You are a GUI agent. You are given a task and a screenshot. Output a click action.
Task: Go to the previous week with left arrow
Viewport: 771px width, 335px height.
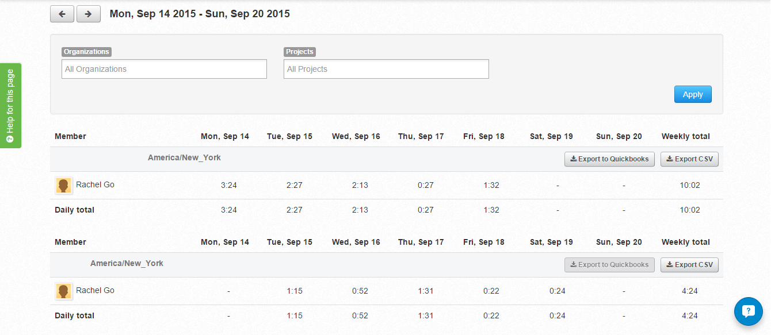(62, 14)
